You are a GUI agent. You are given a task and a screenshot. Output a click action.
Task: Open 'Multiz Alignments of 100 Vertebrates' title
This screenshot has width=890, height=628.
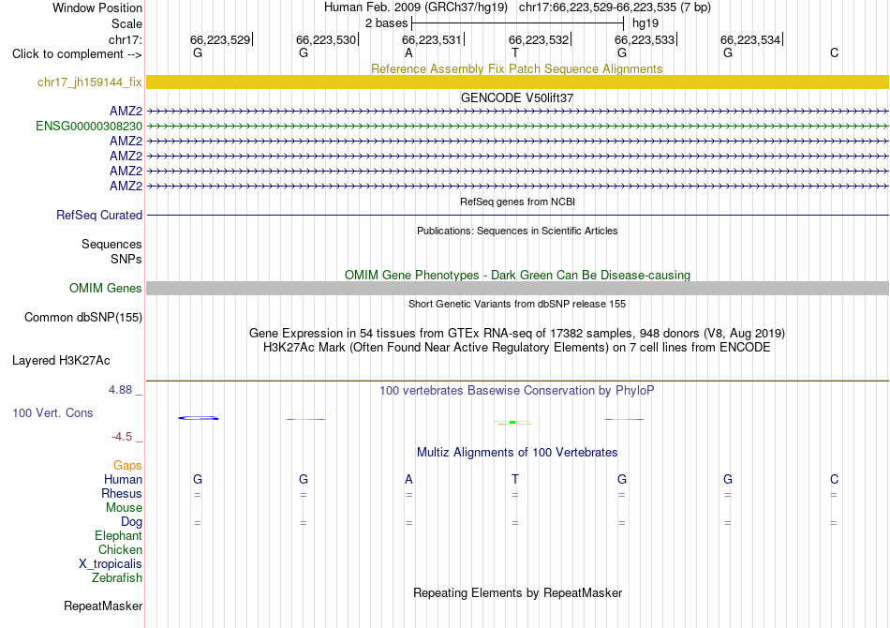pyautogui.click(x=517, y=453)
